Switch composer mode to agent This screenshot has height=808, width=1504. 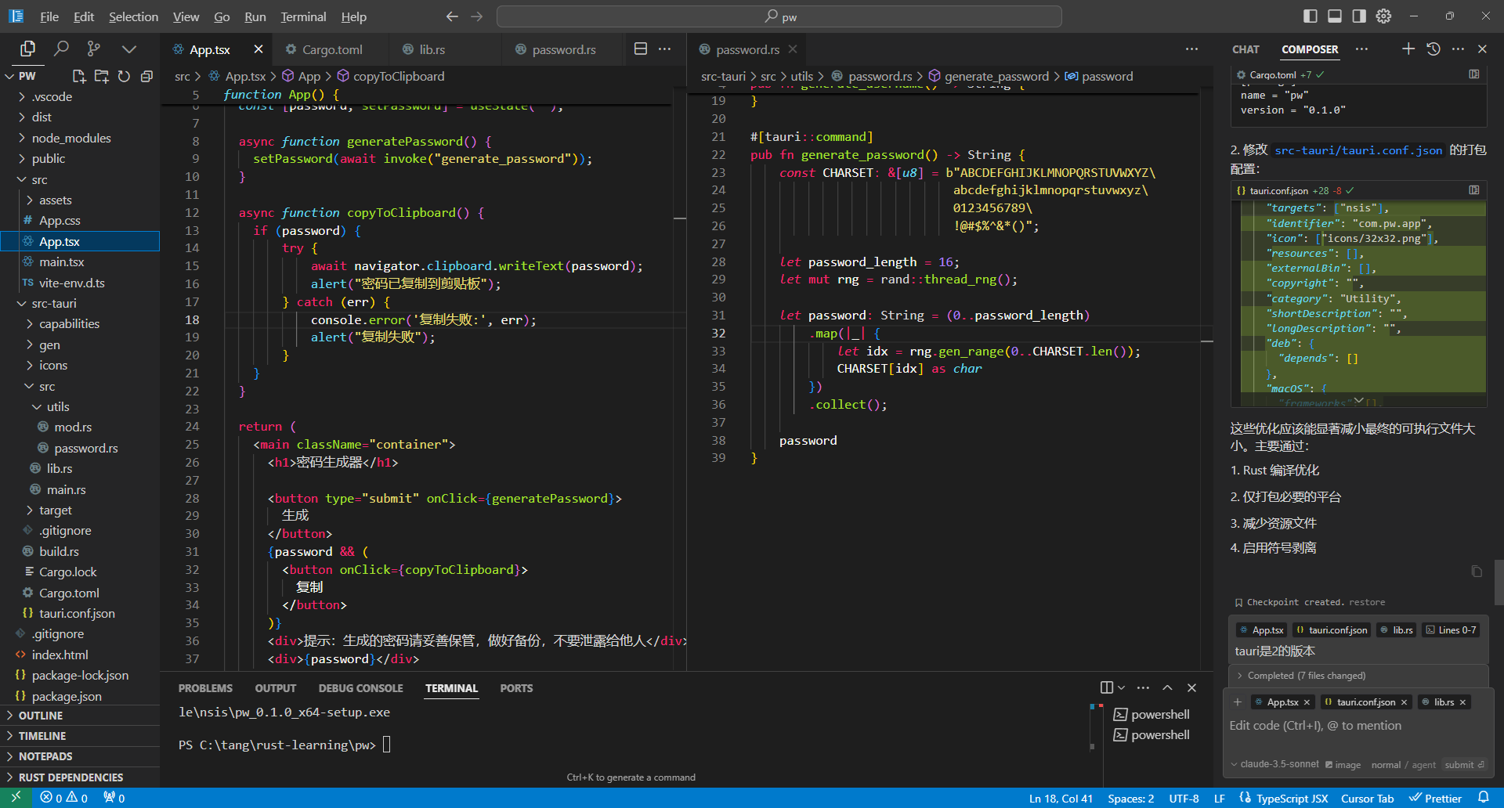click(1424, 765)
